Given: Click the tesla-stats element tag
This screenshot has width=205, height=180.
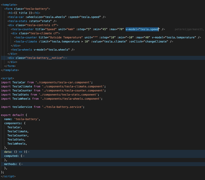Looking at the screenshot, I should [x=18, y=21].
